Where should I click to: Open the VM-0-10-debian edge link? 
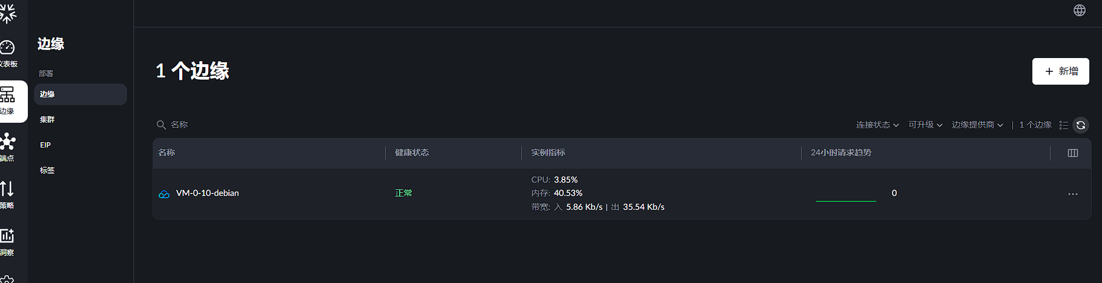pos(207,194)
